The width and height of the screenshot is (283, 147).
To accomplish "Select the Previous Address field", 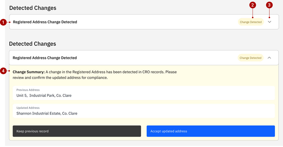I will (x=144, y=93).
